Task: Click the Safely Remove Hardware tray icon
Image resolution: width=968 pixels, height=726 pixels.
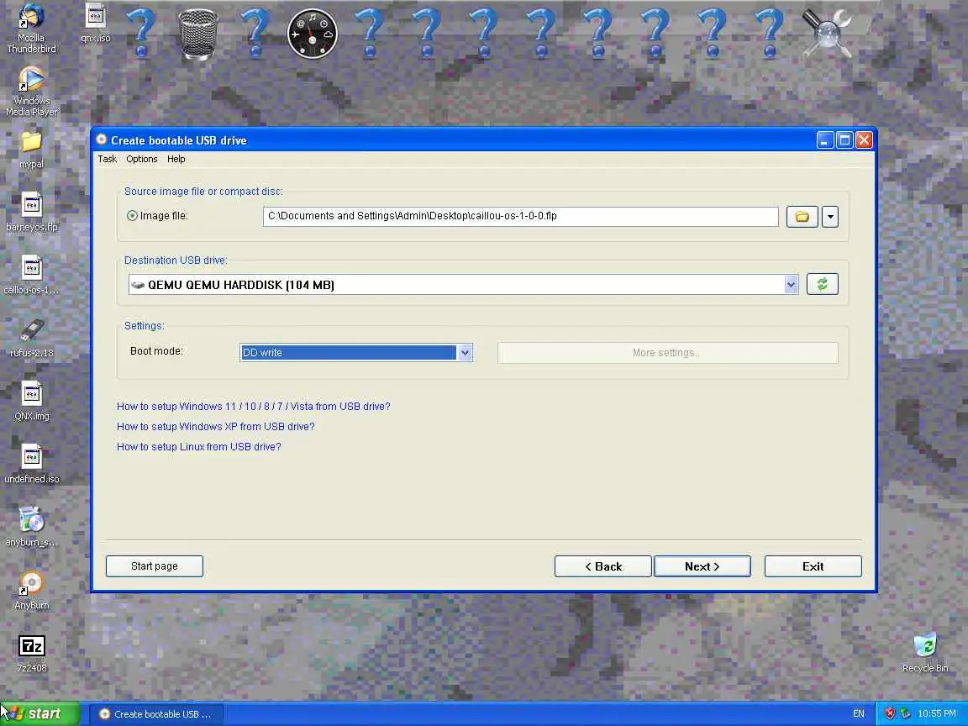Action: [905, 713]
